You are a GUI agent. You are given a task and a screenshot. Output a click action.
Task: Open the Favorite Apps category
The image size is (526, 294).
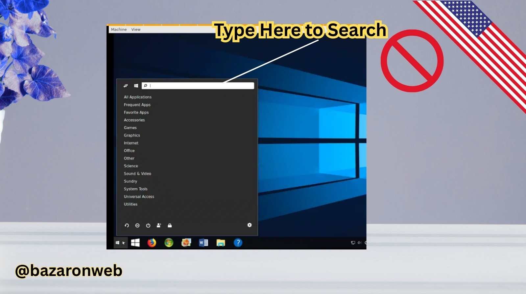pos(136,112)
